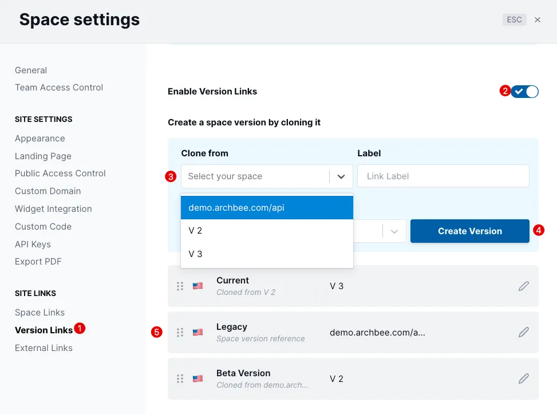Image resolution: width=557 pixels, height=414 pixels.
Task: Open the Clone from space dropdown
Action: tap(267, 176)
